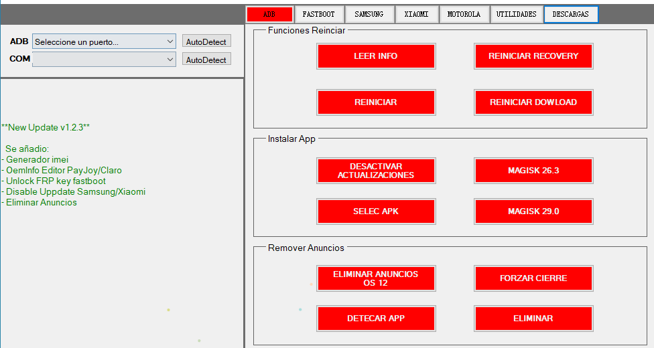
Task: Go to the MOTOROLA tab
Action: [x=464, y=14]
